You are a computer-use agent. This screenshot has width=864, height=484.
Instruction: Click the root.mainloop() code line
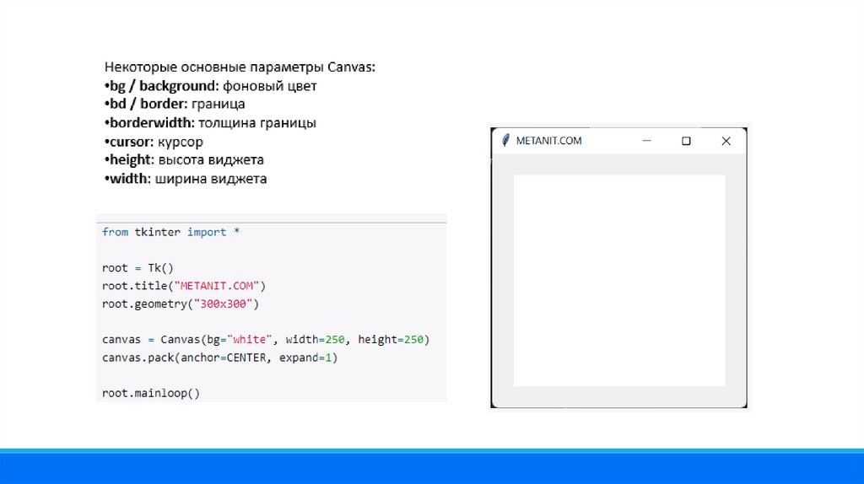coord(151,393)
